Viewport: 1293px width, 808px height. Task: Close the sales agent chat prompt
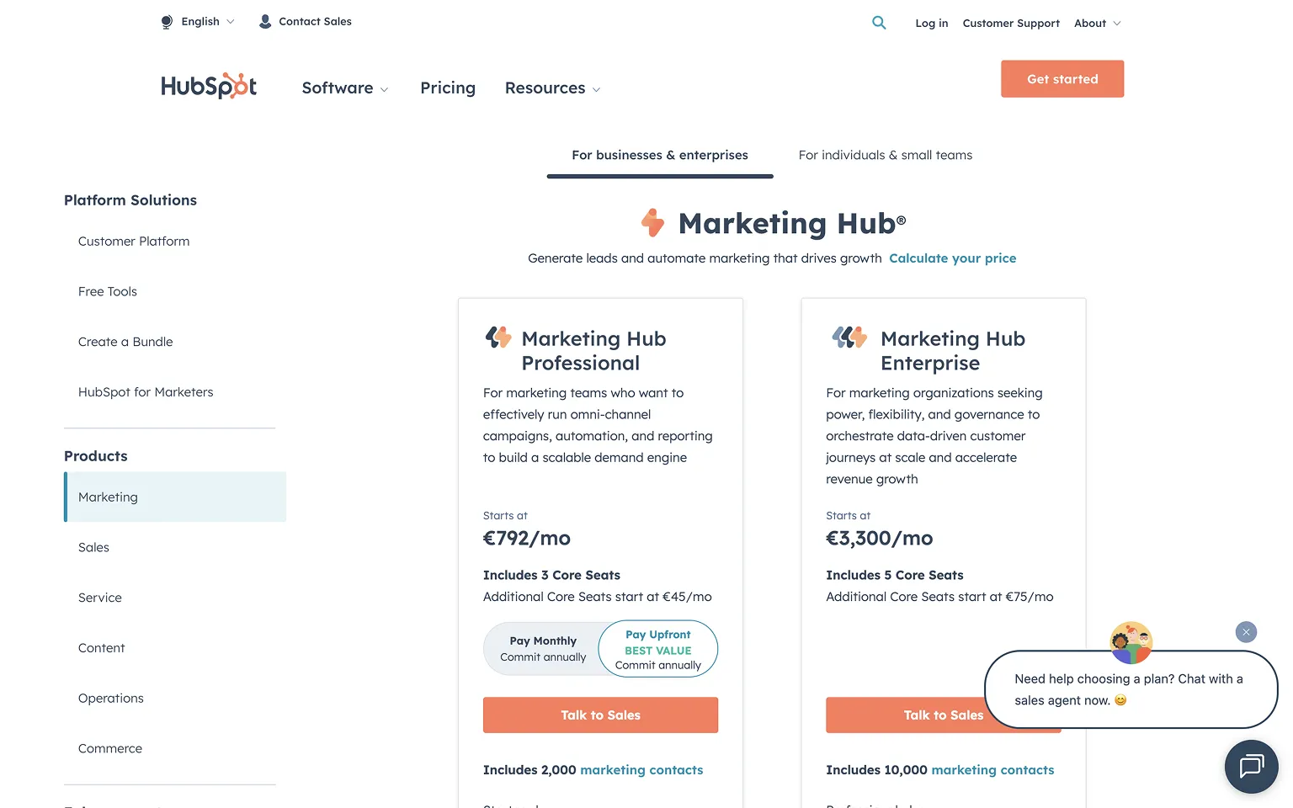(1246, 632)
